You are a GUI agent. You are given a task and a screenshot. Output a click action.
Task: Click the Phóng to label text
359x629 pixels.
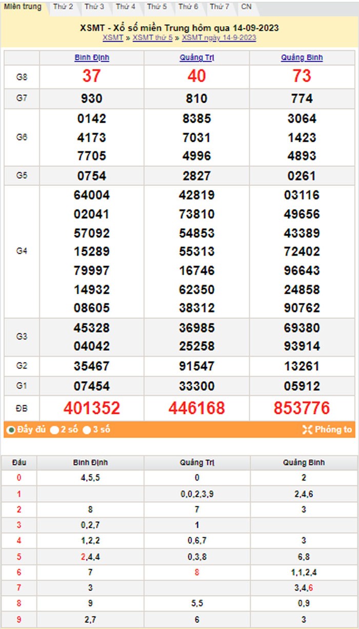pyautogui.click(x=334, y=430)
